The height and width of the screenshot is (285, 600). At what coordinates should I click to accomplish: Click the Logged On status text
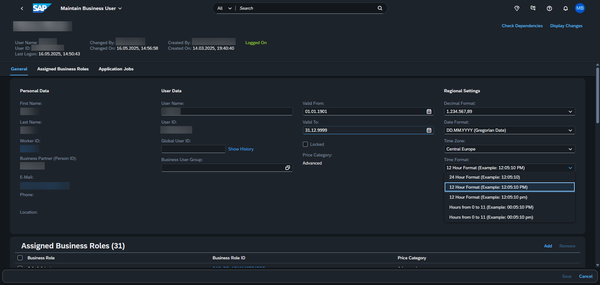click(x=256, y=43)
